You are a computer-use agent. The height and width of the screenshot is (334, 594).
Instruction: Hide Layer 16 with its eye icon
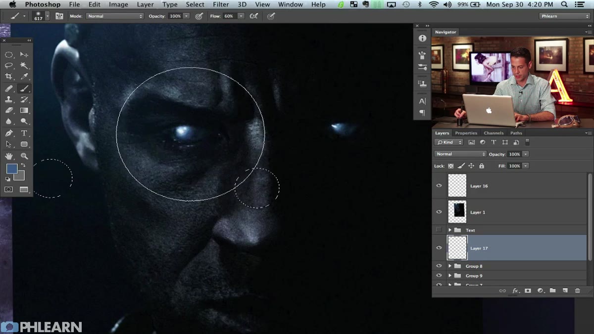click(x=439, y=186)
